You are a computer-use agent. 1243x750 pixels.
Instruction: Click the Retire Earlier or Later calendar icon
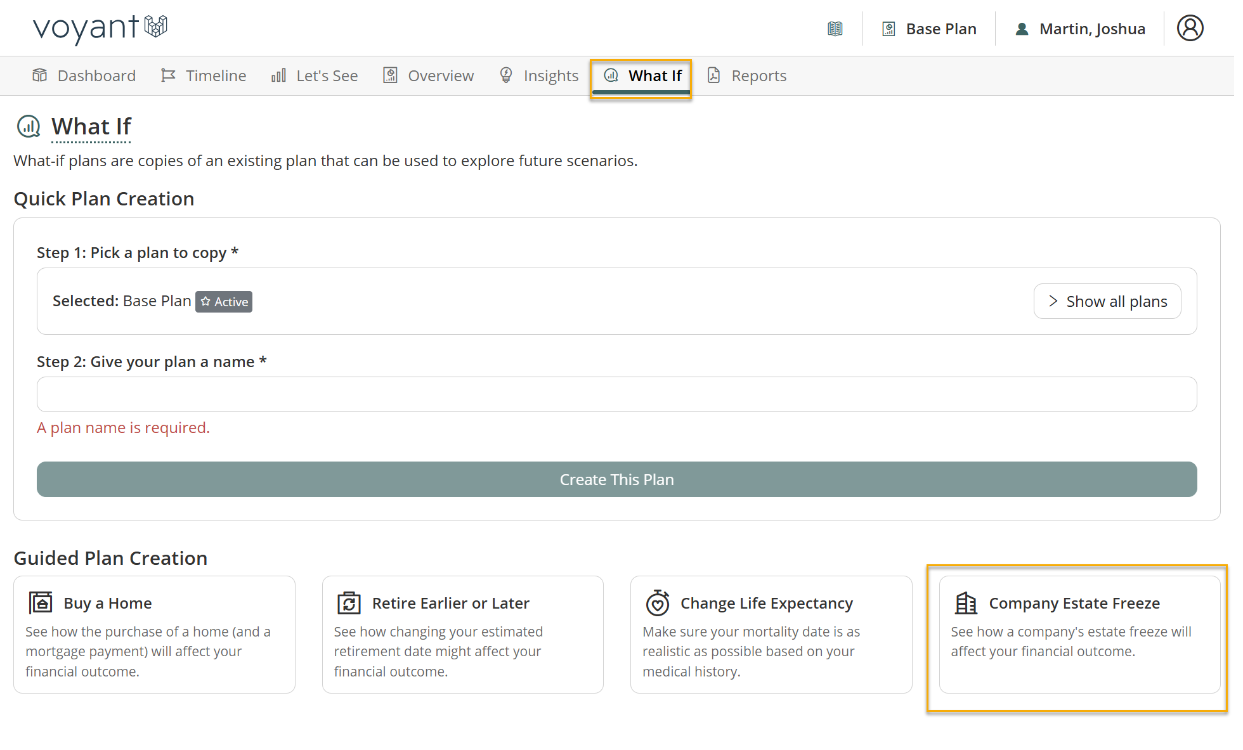click(349, 602)
